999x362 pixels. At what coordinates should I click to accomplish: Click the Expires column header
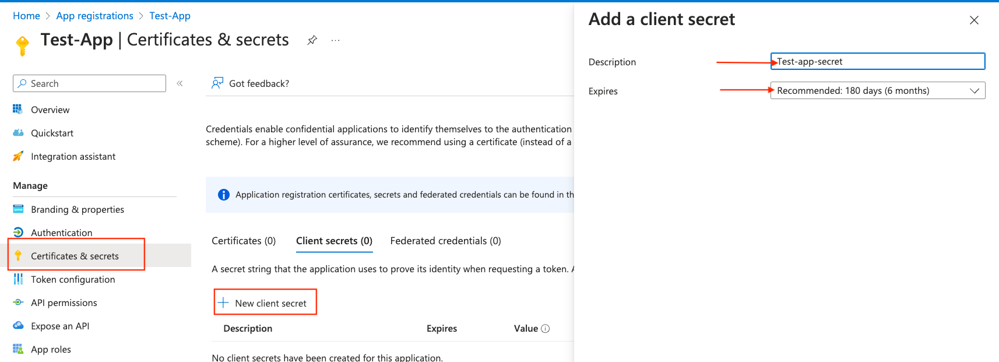pos(442,329)
